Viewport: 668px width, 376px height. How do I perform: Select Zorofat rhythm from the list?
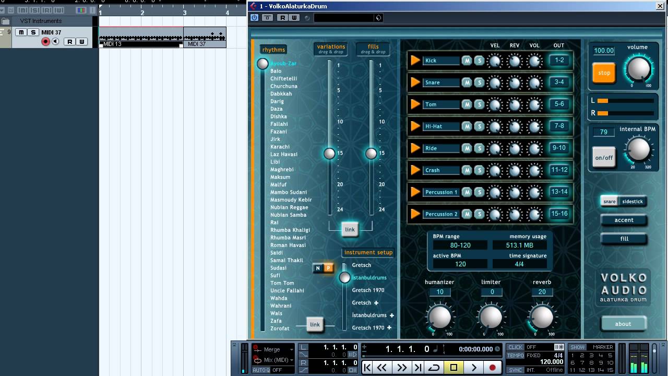coord(280,328)
